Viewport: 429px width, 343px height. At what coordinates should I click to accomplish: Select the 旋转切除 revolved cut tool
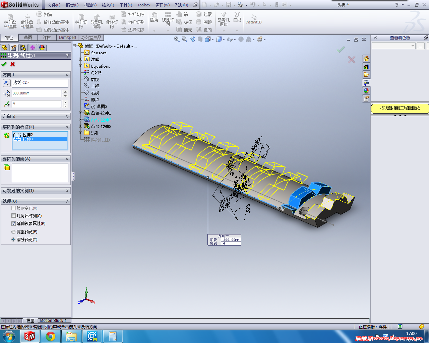(x=112, y=22)
